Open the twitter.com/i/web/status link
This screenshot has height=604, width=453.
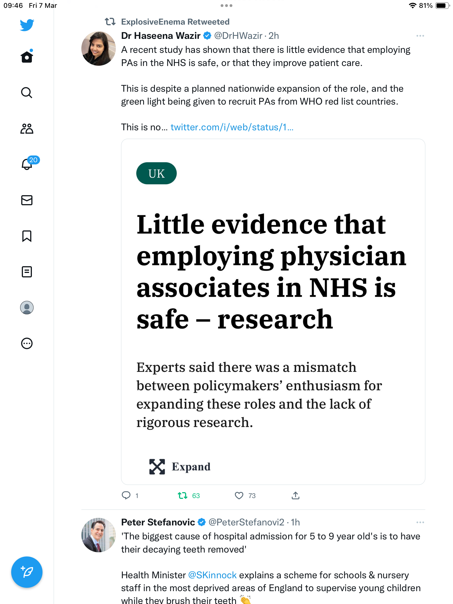[x=232, y=127]
